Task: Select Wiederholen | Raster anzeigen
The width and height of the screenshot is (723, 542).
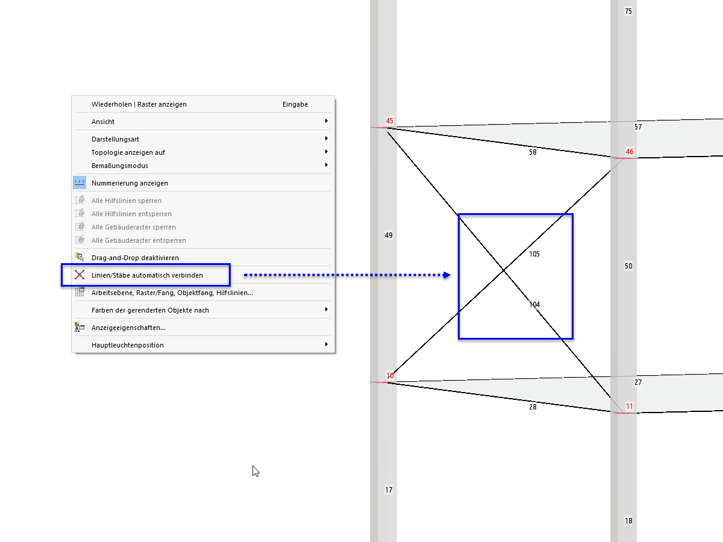Action: (203, 104)
